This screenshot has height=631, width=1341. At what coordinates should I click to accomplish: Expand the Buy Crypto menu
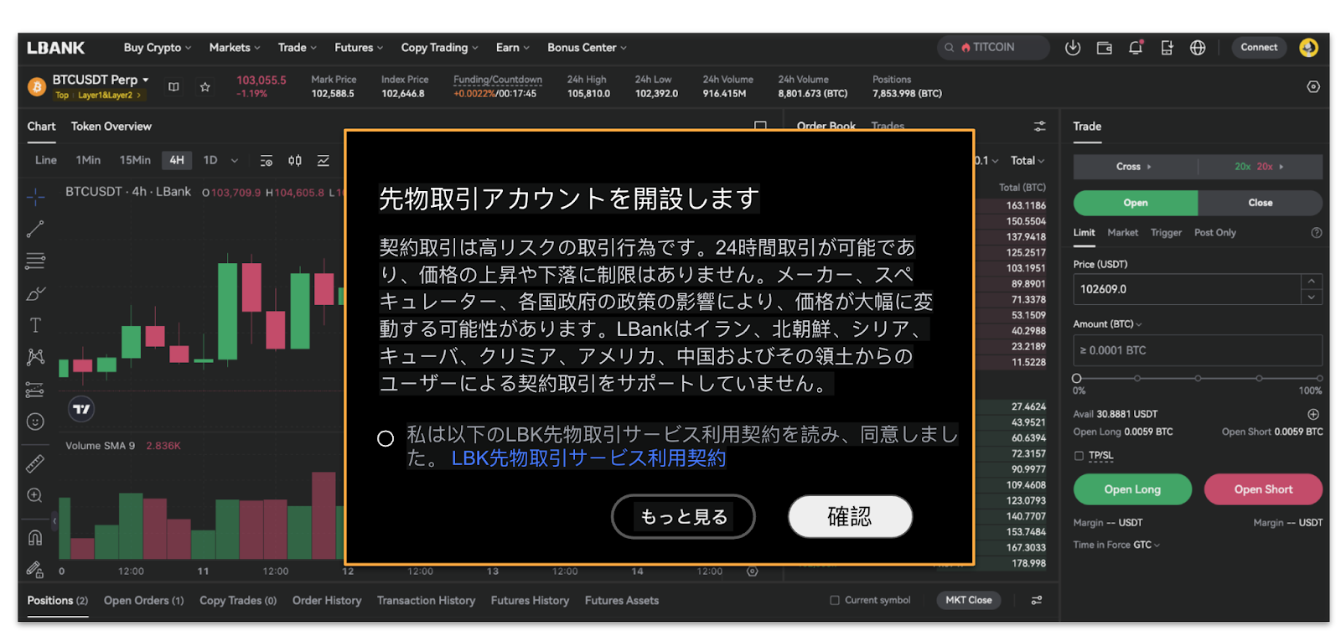[158, 48]
